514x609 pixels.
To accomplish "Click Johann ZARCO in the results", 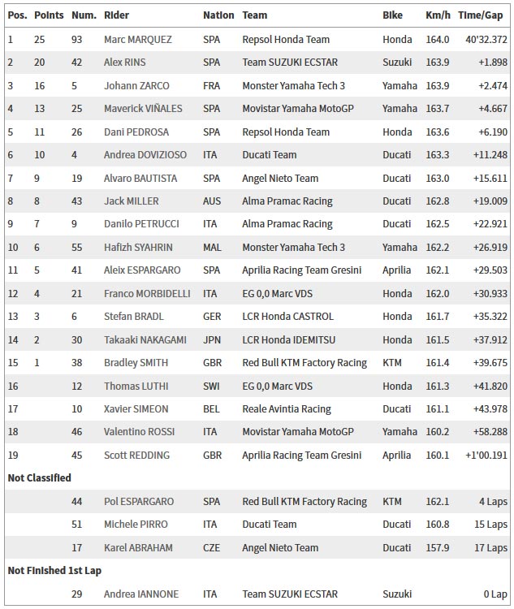I will pyautogui.click(x=136, y=85).
